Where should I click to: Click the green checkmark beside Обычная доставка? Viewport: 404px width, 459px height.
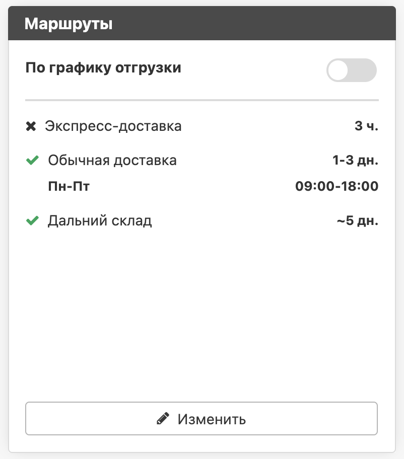click(x=32, y=161)
